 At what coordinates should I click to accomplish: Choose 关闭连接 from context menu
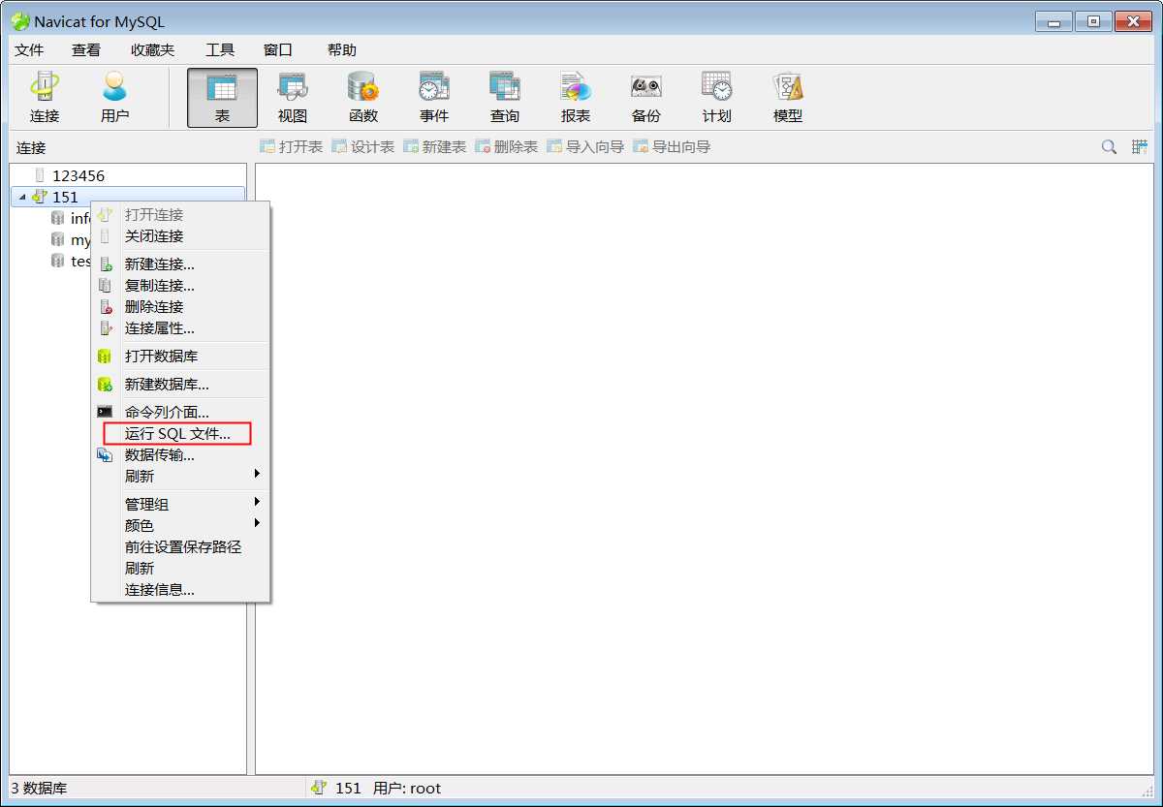pyautogui.click(x=180, y=236)
